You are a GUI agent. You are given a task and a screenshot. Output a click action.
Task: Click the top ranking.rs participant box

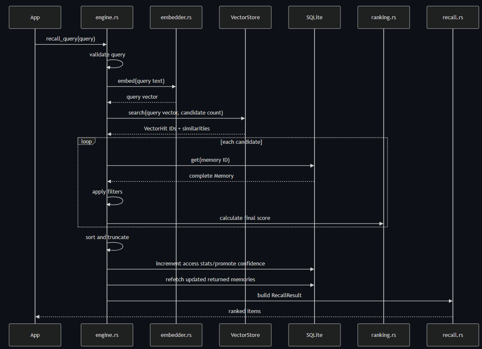384,18
